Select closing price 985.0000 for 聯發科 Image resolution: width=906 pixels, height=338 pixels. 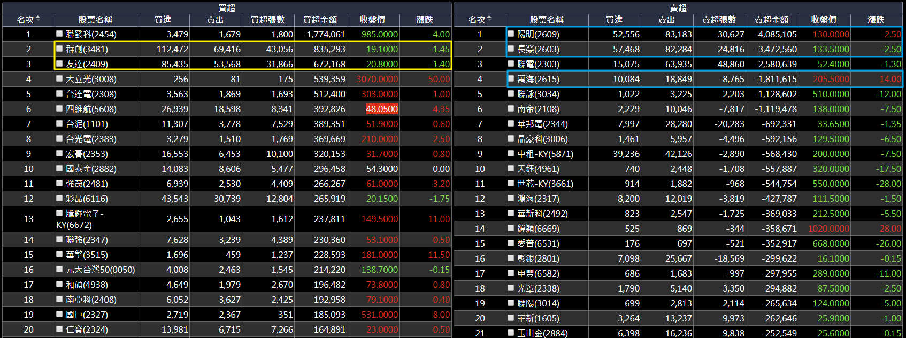[x=380, y=34]
